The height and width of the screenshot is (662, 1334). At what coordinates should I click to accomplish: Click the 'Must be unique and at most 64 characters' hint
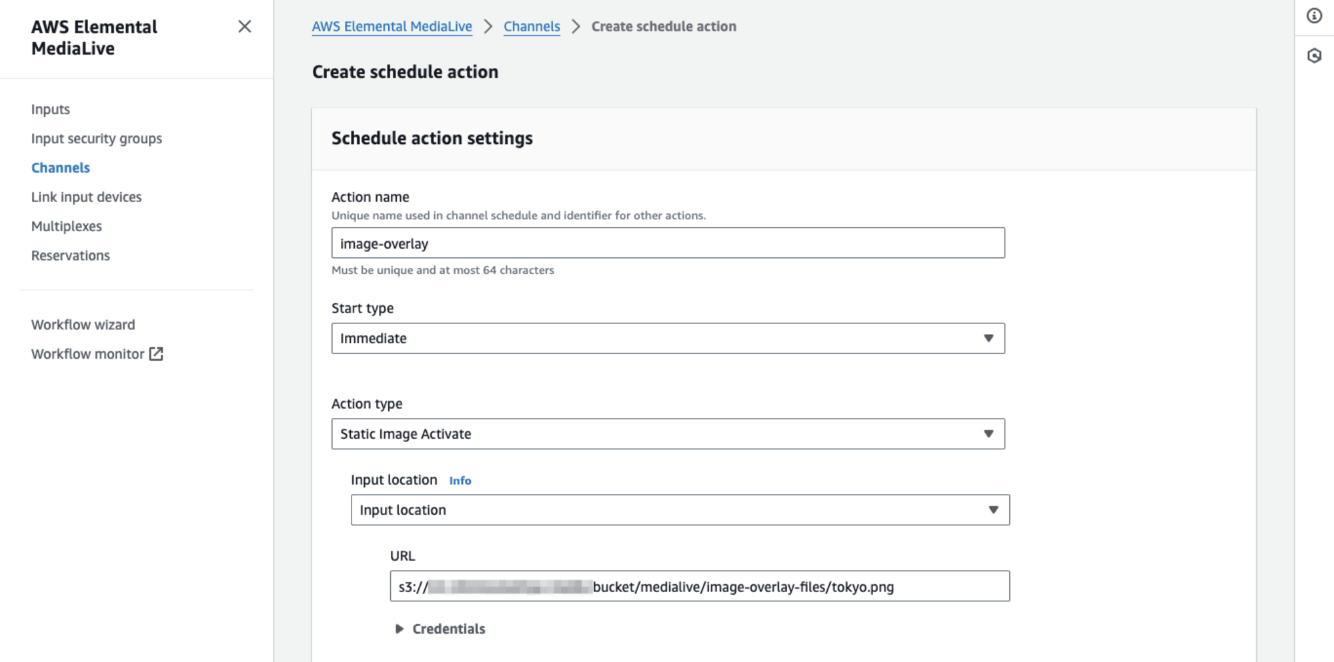pyautogui.click(x=443, y=270)
